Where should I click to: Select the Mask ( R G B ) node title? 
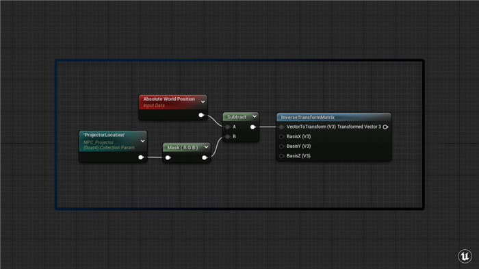pos(183,148)
